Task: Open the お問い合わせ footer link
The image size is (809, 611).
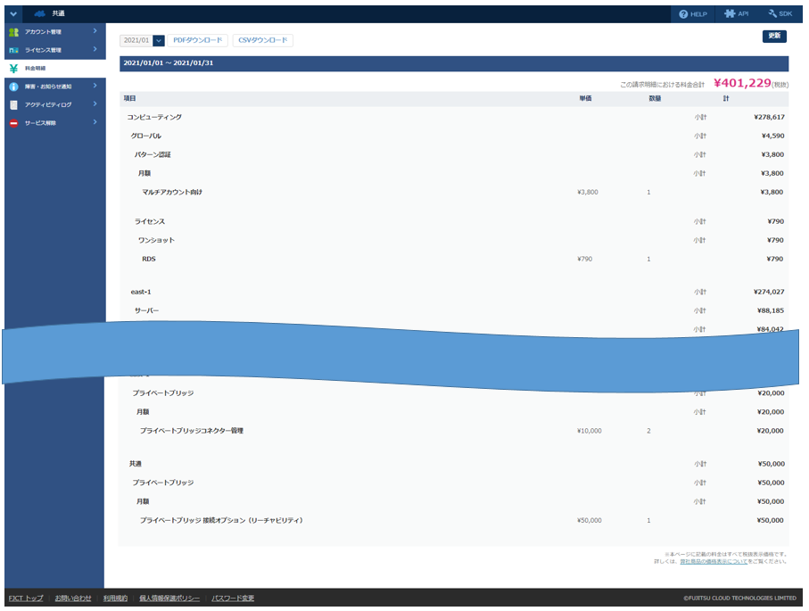Action: point(73,598)
